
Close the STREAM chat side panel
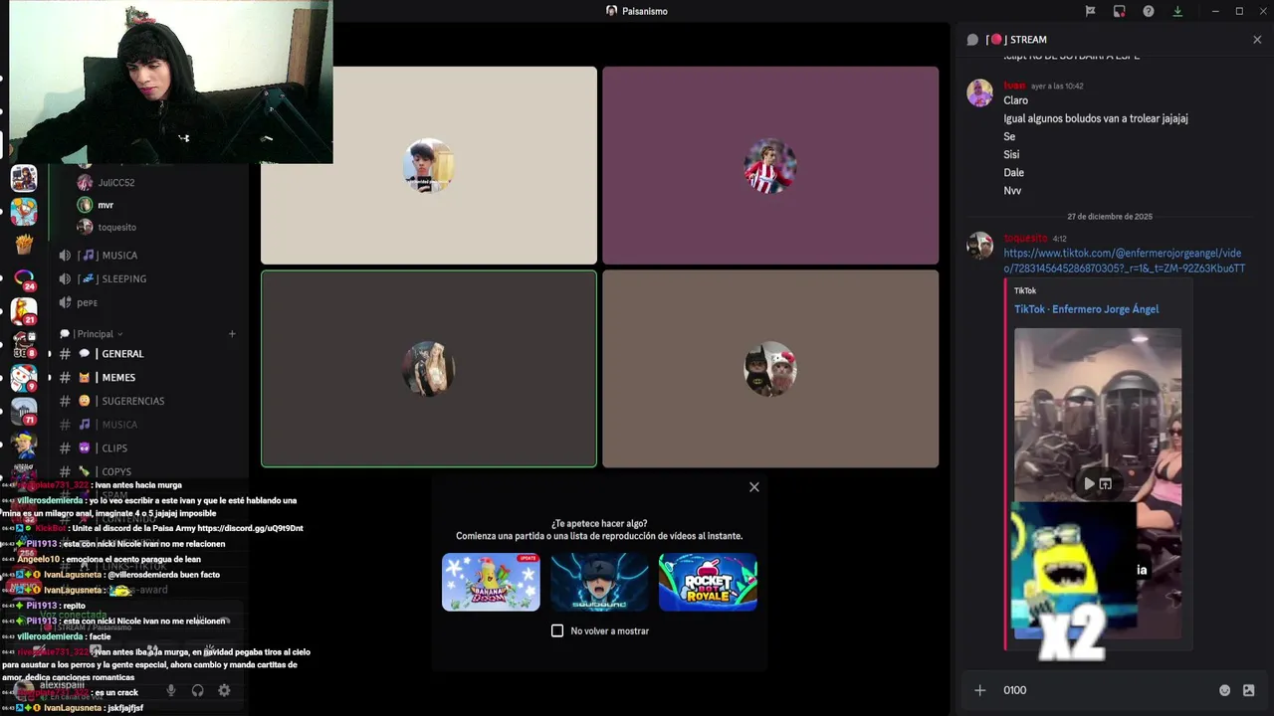point(1257,40)
